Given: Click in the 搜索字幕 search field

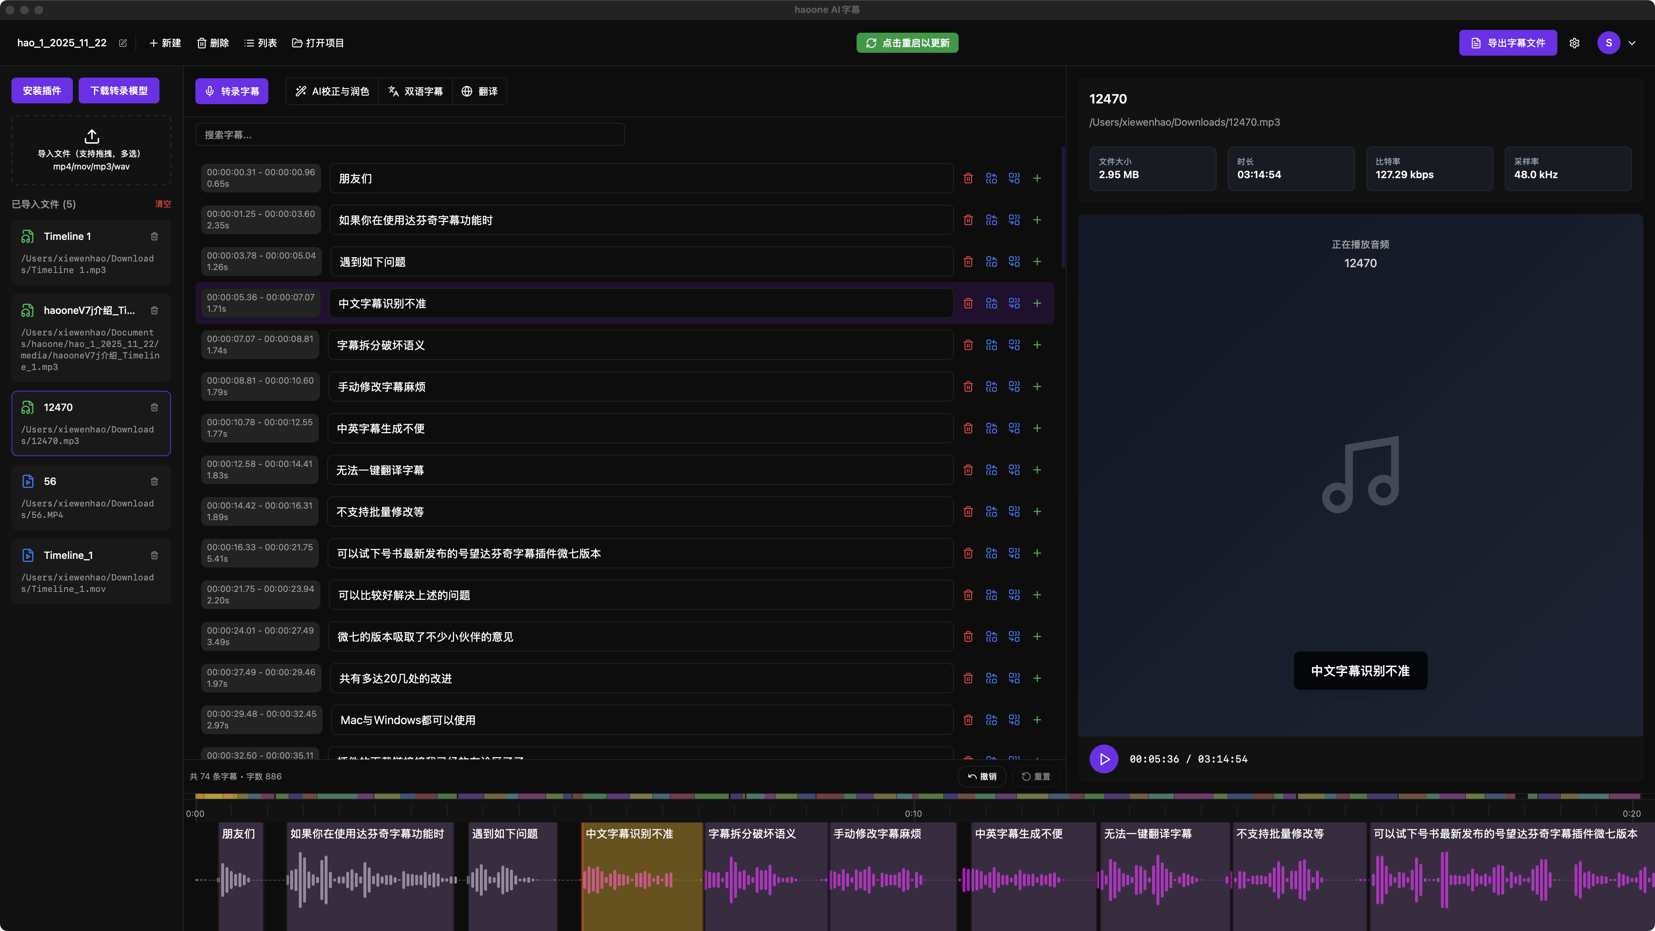Looking at the screenshot, I should coord(410,135).
